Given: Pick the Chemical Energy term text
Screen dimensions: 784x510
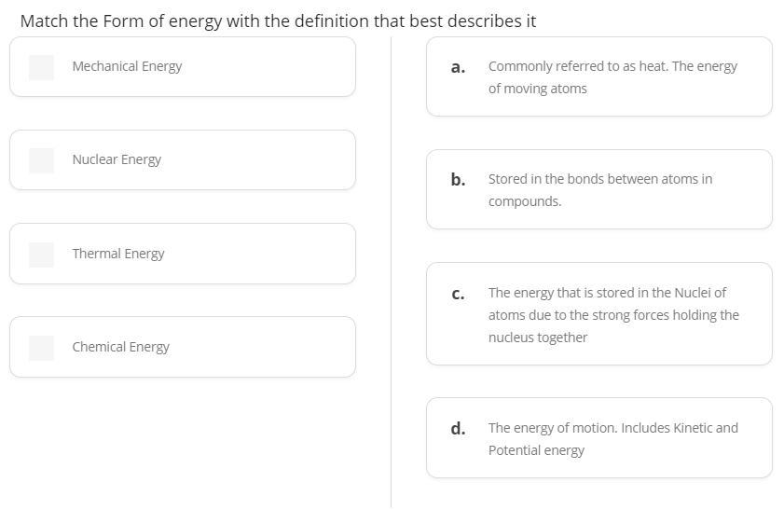Looking at the screenshot, I should click(x=121, y=347).
